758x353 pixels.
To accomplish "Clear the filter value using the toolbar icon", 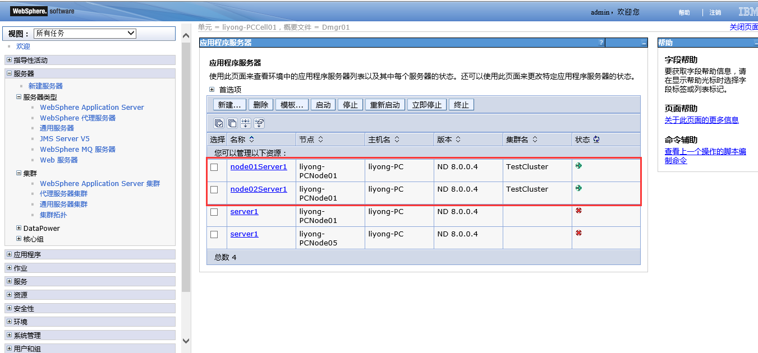I will click(x=259, y=123).
